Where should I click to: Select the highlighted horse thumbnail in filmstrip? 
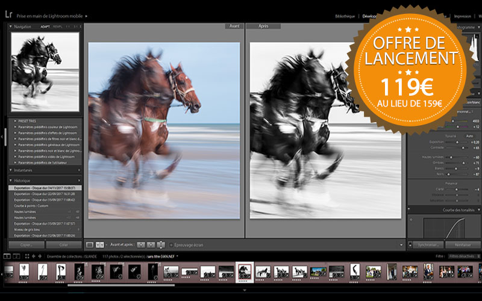(244, 272)
